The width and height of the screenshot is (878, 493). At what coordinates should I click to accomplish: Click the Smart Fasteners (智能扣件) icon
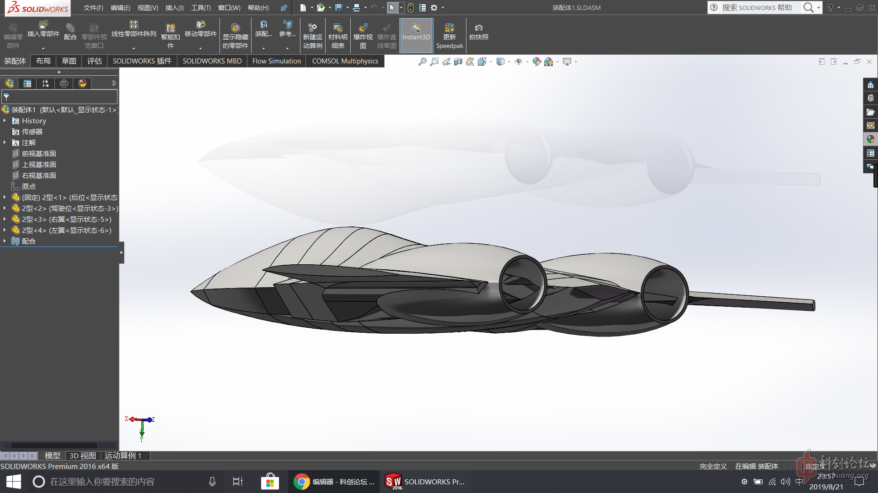170,36
